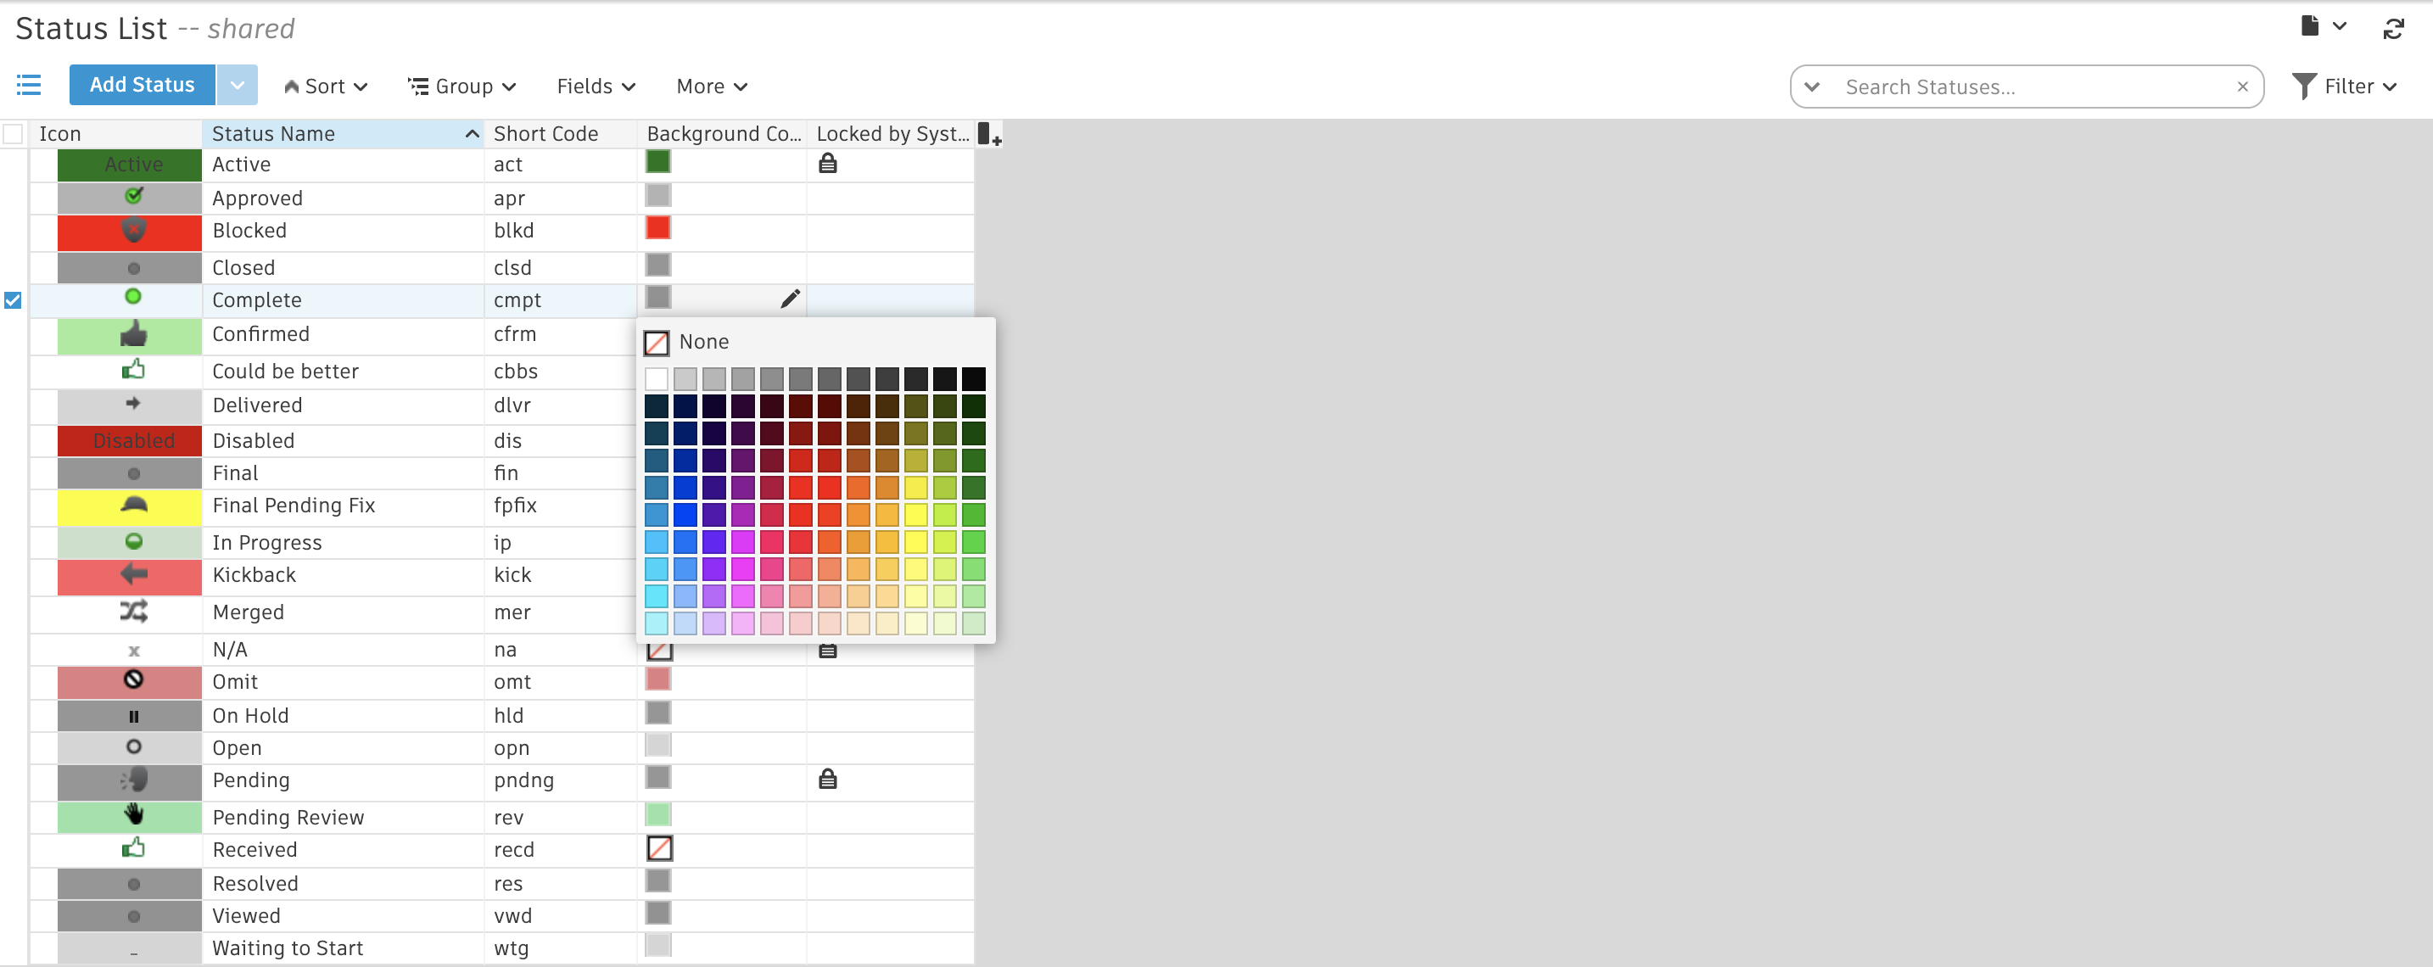This screenshot has height=967, width=2433.
Task: Click the pause icon for On Hold status
Action: coord(132,715)
